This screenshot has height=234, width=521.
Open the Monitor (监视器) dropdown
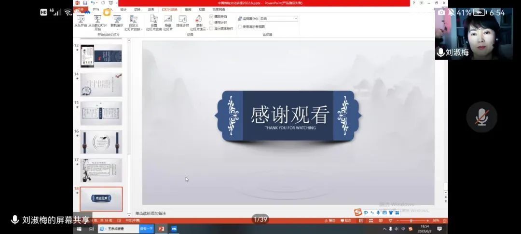(296, 19)
